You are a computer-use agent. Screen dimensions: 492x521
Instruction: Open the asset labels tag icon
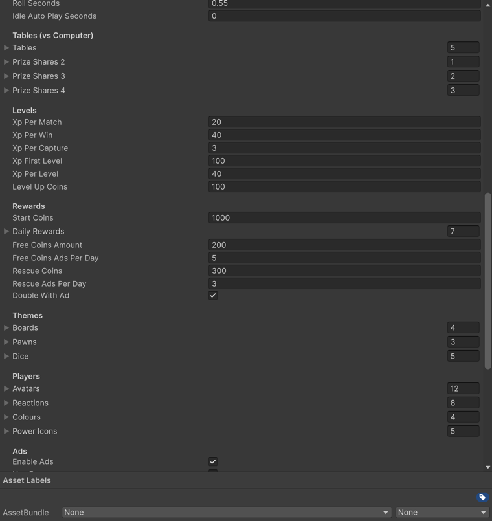coord(482,497)
